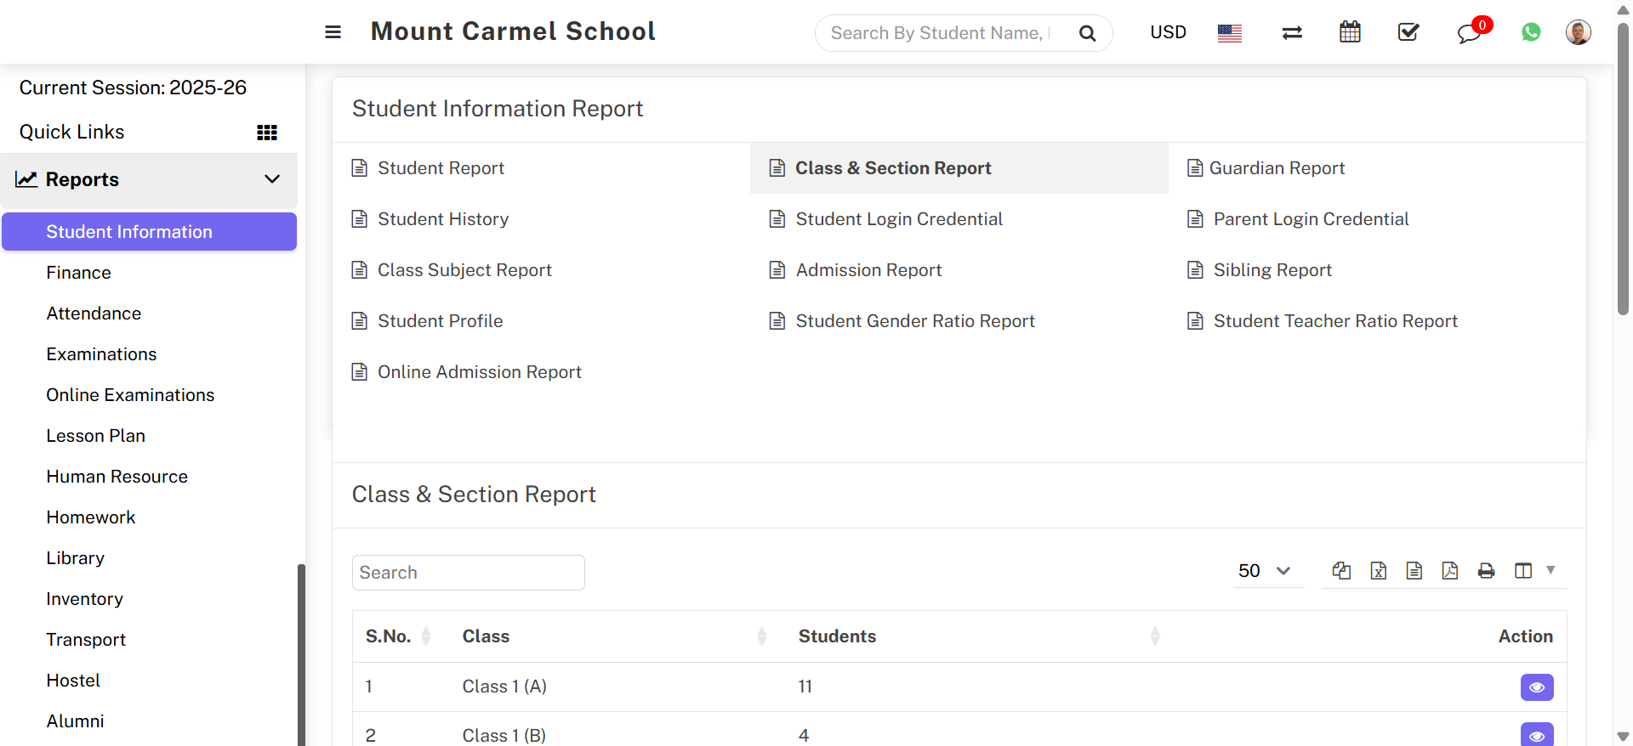
Task: View Class 1 (A) student details
Action: 1536,687
